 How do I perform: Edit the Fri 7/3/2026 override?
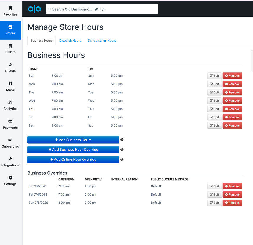tap(214, 186)
